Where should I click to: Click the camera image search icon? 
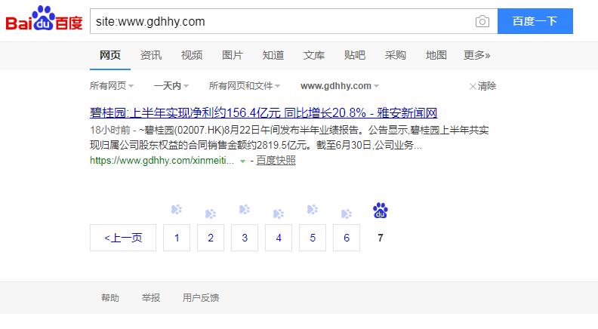pyautogui.click(x=482, y=21)
